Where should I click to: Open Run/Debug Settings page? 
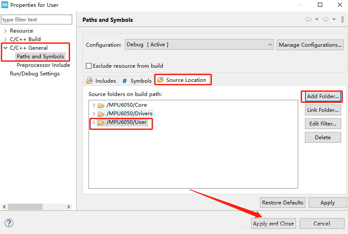tap(35, 74)
